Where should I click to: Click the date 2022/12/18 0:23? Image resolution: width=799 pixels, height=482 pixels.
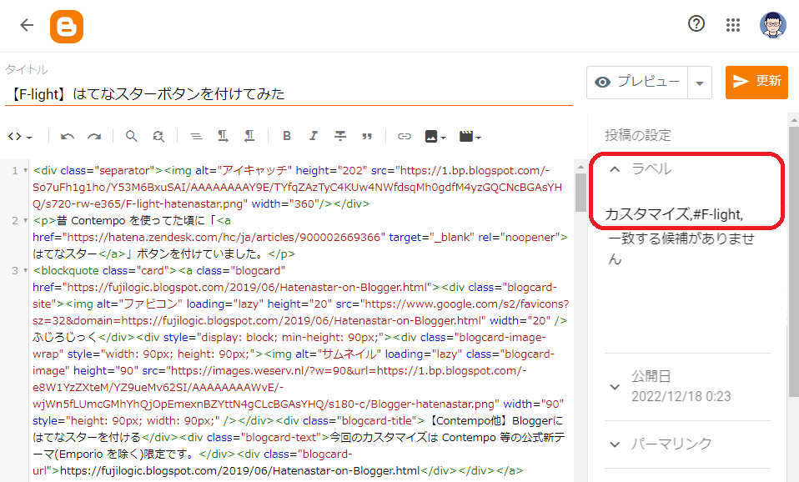pos(681,396)
